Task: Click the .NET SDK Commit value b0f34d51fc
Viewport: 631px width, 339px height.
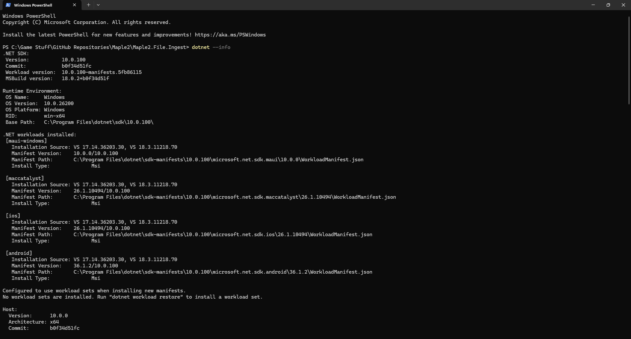Action: pos(77,66)
